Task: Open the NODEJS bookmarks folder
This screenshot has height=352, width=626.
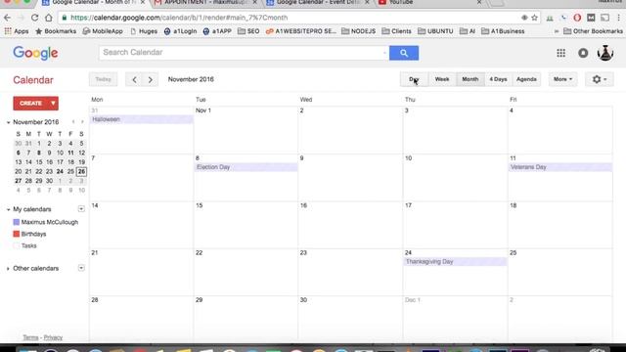Action: [359, 31]
